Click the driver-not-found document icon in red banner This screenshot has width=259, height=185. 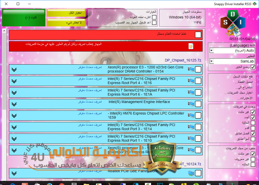click(191, 46)
